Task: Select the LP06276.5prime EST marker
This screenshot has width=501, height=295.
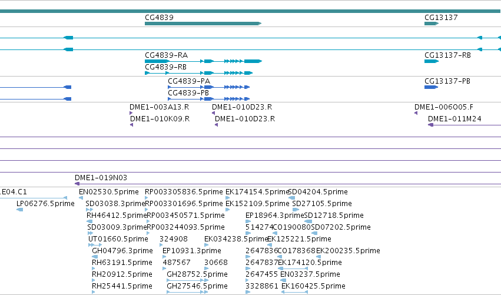Action: point(20,210)
